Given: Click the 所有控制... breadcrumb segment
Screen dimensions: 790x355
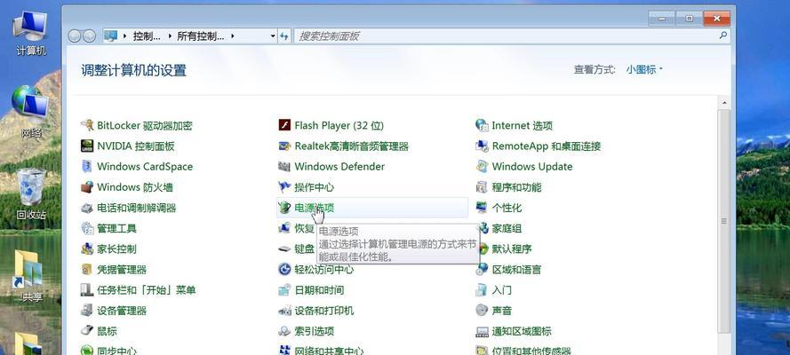Looking at the screenshot, I should pos(201,36).
